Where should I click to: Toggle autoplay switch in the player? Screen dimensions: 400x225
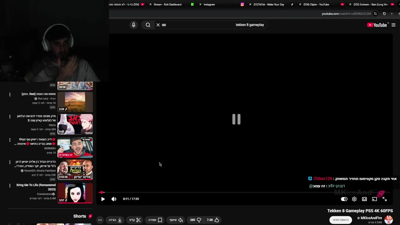pos(344,199)
